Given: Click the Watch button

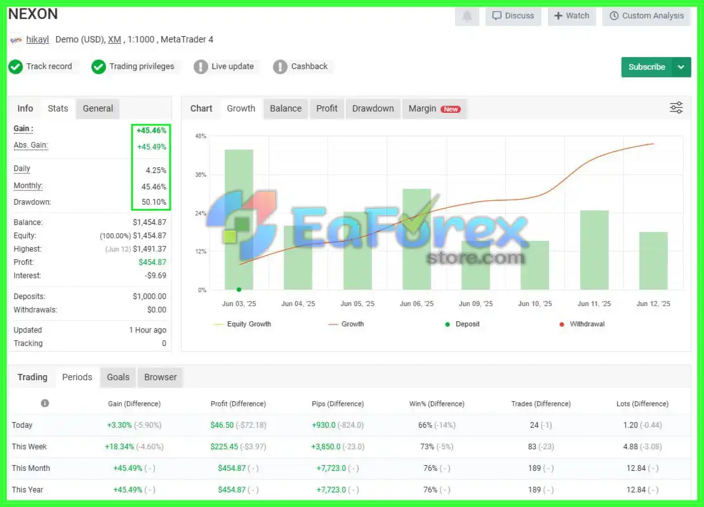Looking at the screenshot, I should click(571, 16).
